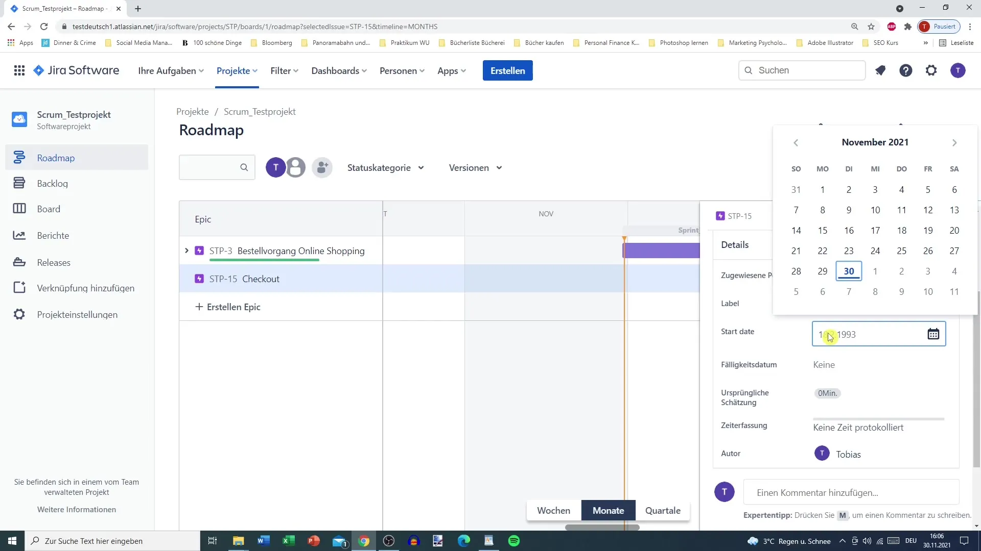Click the calendar icon next to Start date
Image resolution: width=981 pixels, height=551 pixels.
933,334
